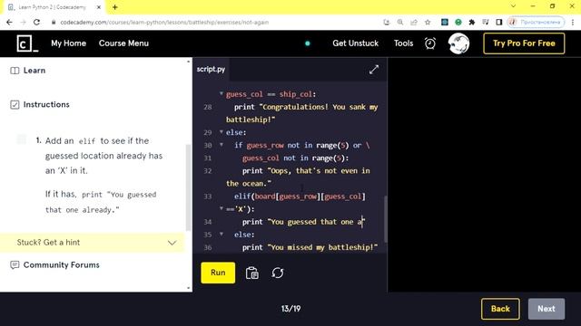Click the instructions panel scrollbar
The height and width of the screenshot is (326, 581).
click(188, 187)
